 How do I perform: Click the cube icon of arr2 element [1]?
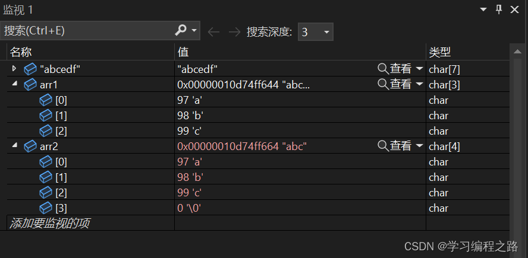pyautogui.click(x=46, y=177)
